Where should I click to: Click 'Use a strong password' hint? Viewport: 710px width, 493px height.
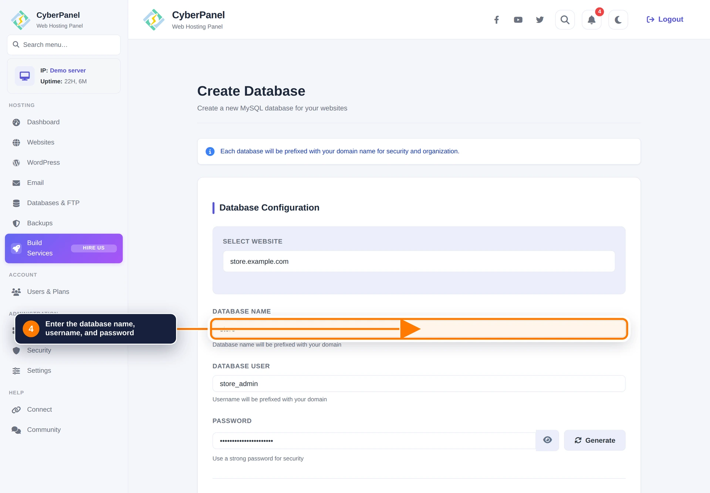click(258, 459)
